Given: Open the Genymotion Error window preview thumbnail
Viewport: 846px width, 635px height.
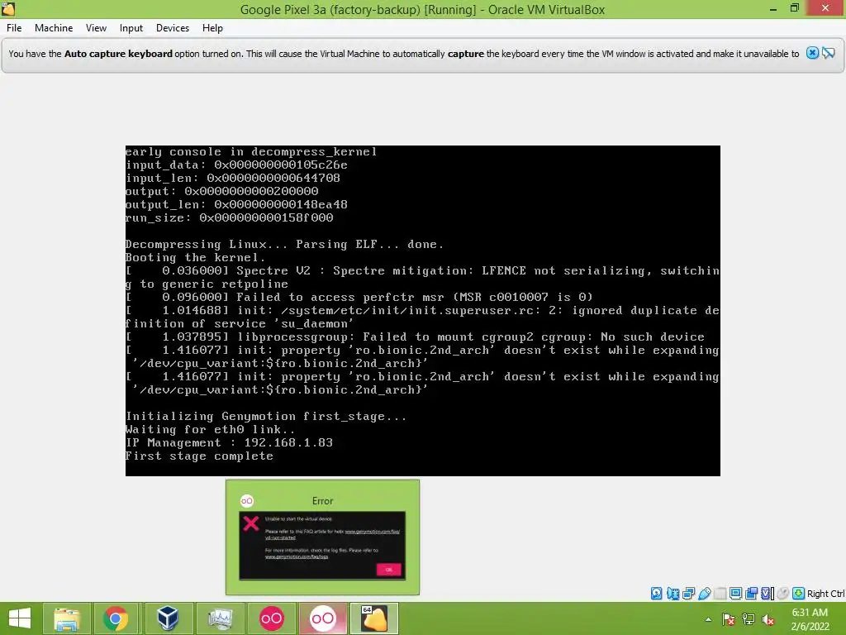Looking at the screenshot, I should (x=323, y=537).
